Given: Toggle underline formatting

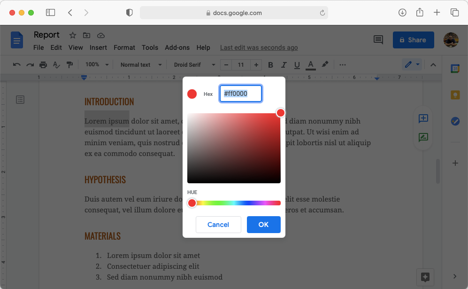Looking at the screenshot, I should (x=297, y=64).
